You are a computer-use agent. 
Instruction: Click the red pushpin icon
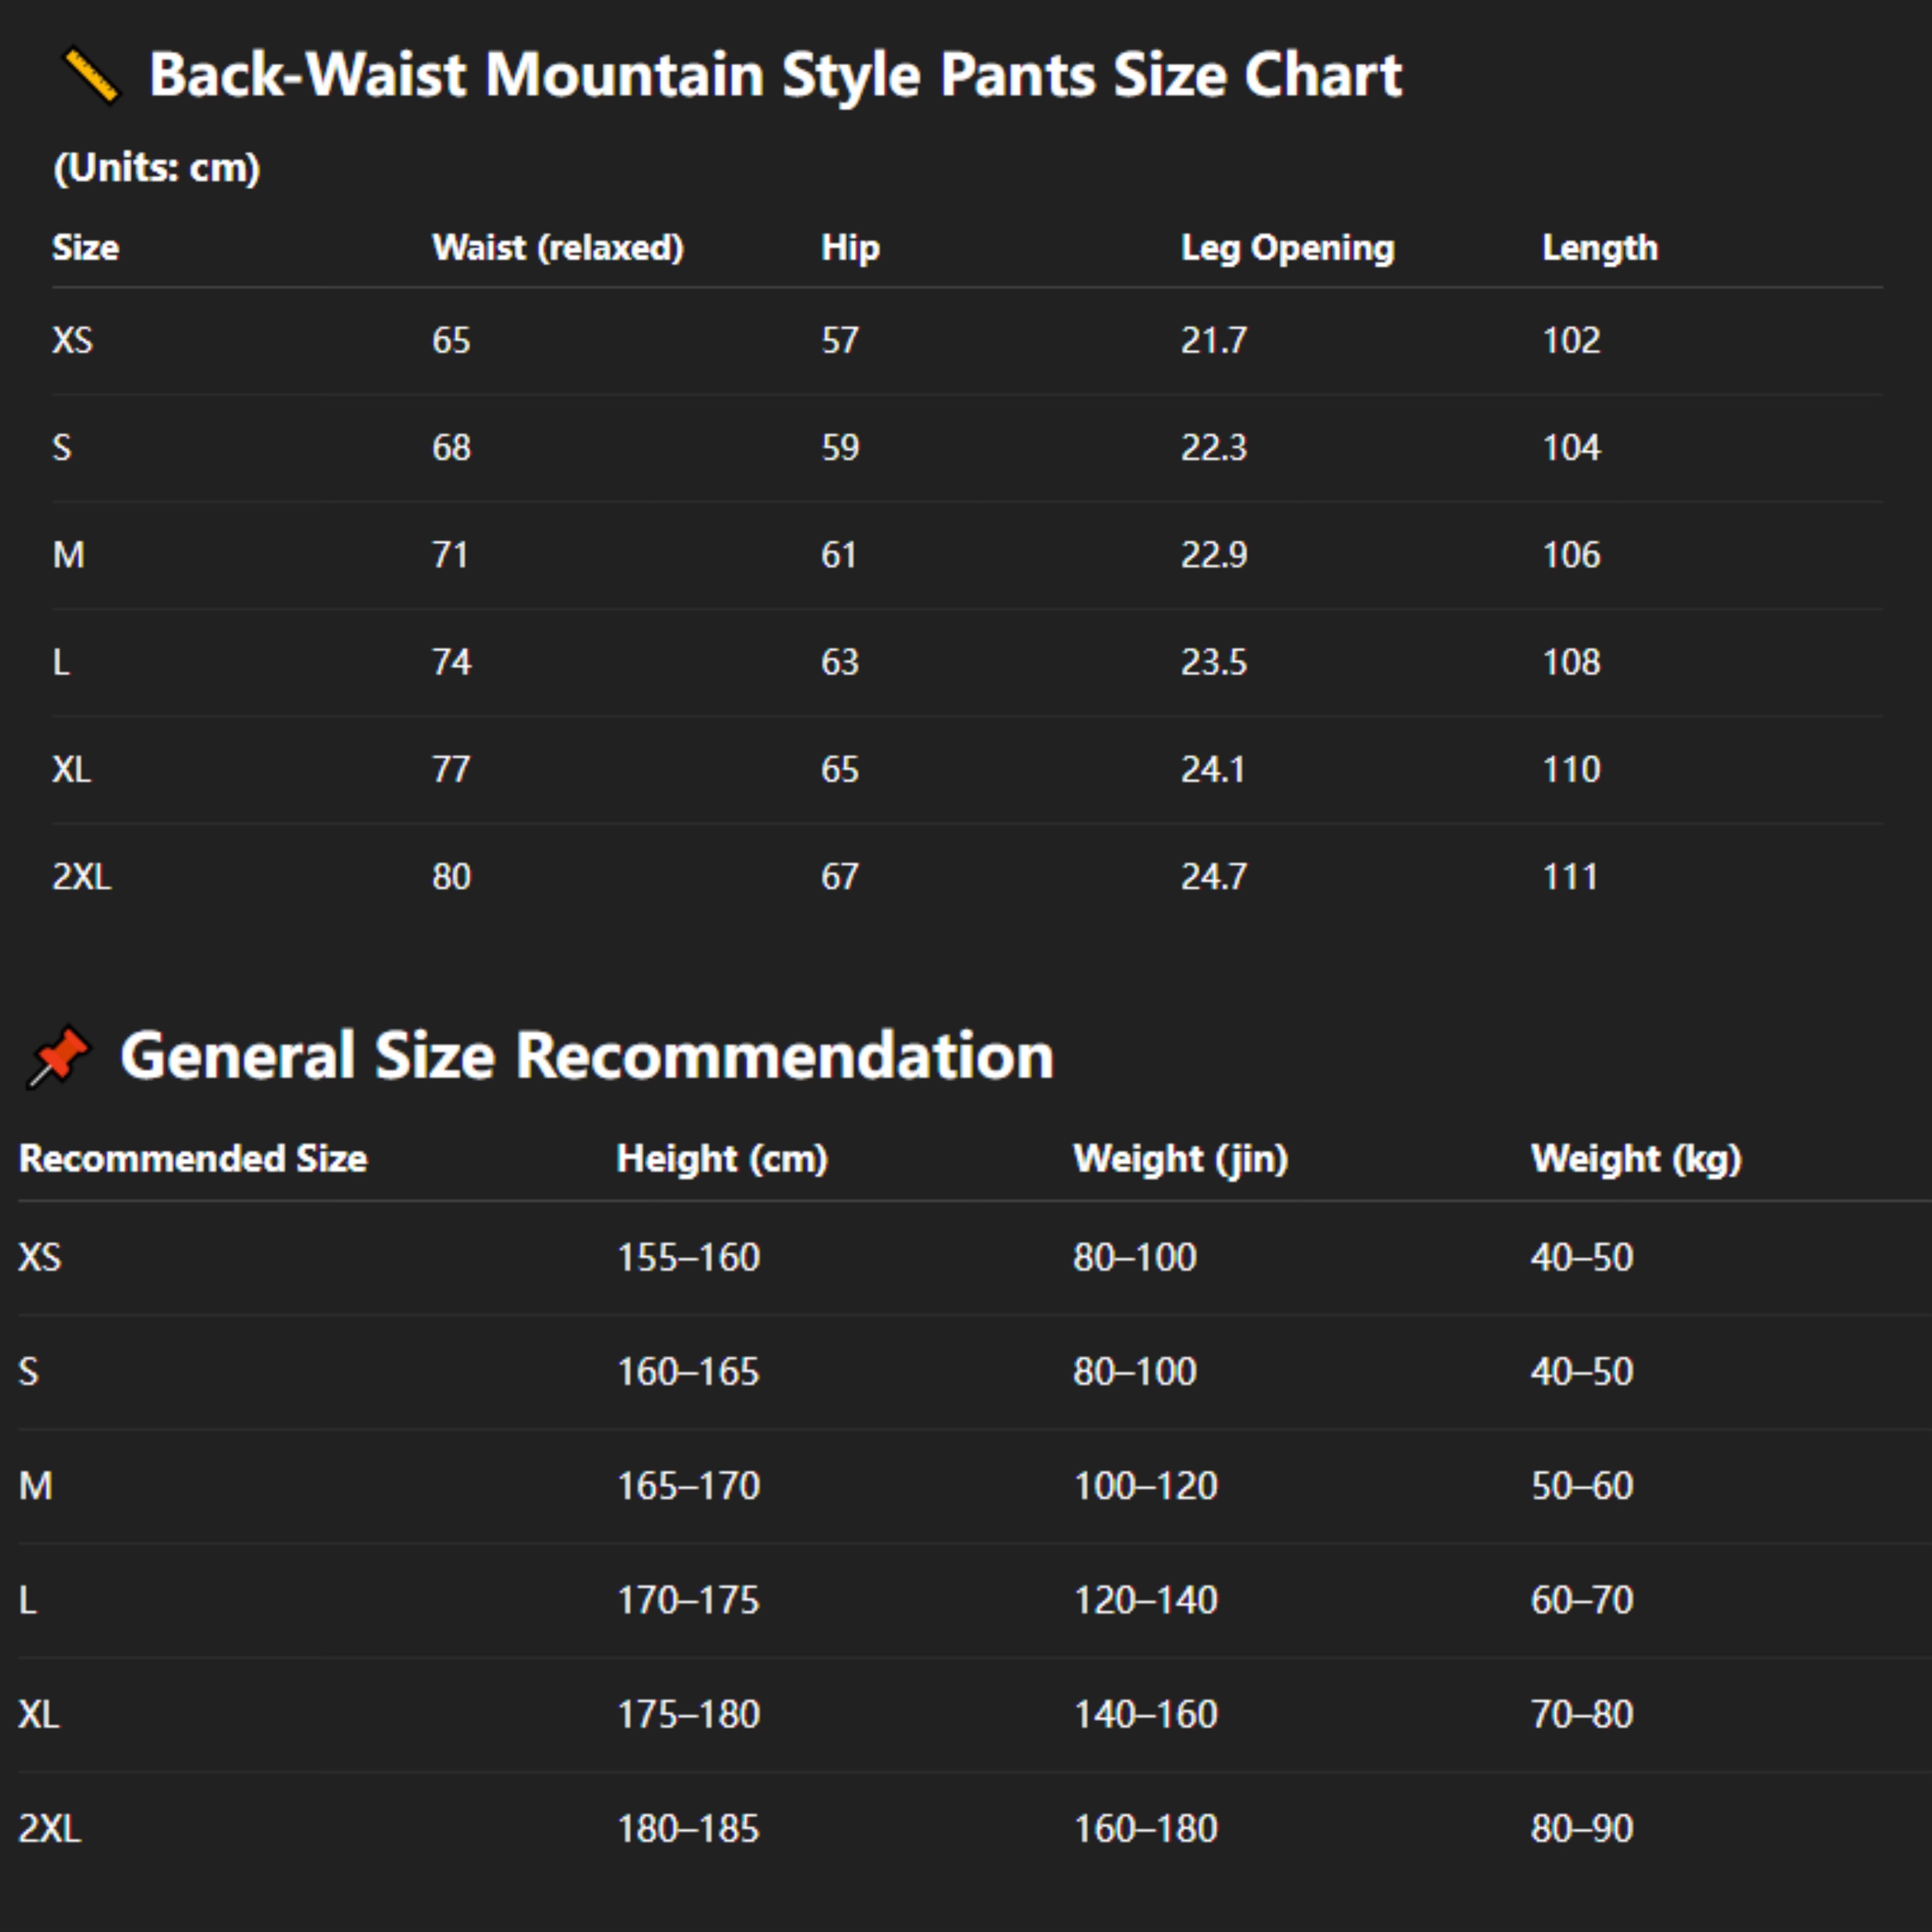[x=59, y=1056]
